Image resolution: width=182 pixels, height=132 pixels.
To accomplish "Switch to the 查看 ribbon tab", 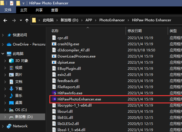I will point(55,10).
